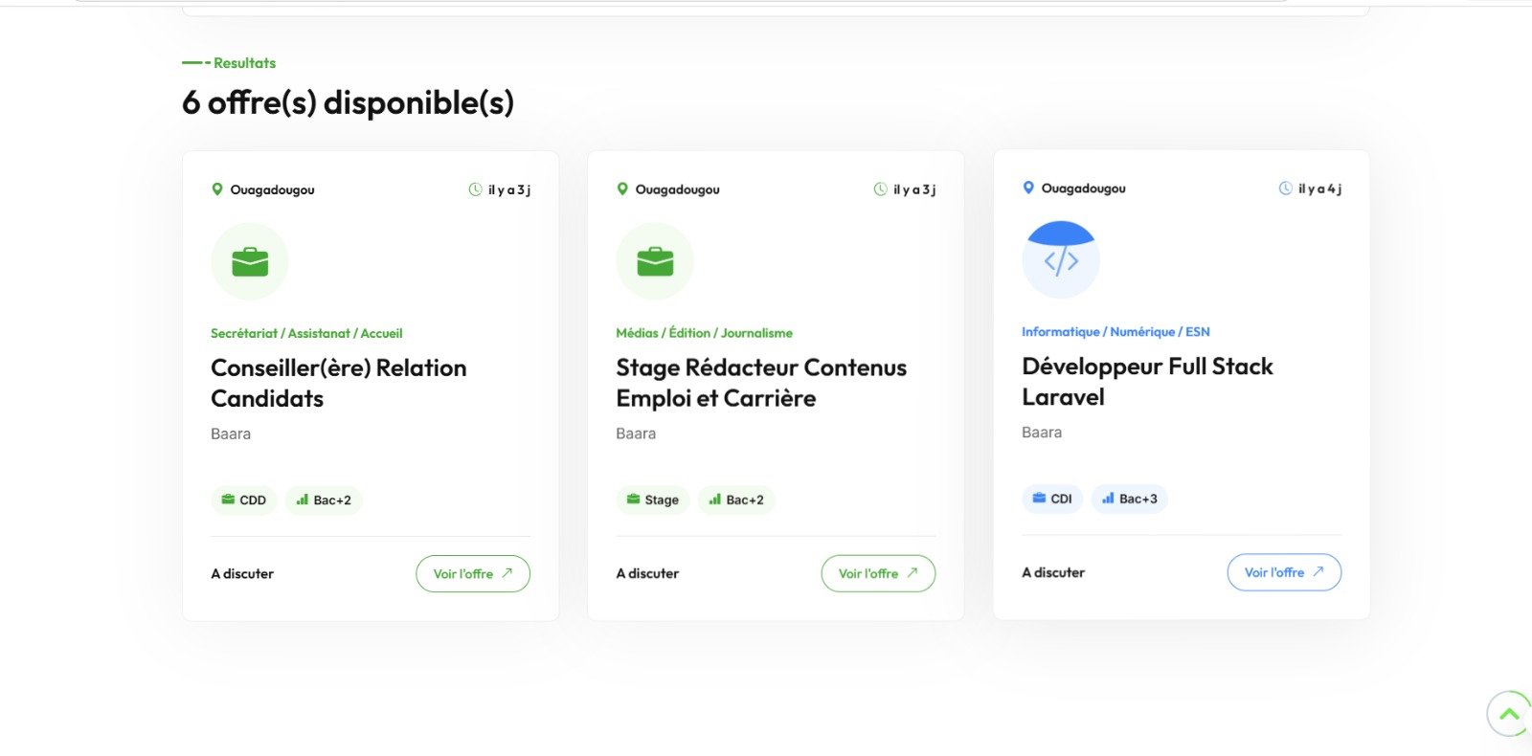Click the green briefcase icon on Conseiller(ère) card

(250, 261)
